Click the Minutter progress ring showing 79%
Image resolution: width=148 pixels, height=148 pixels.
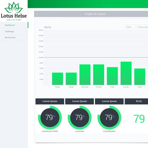[109, 118]
